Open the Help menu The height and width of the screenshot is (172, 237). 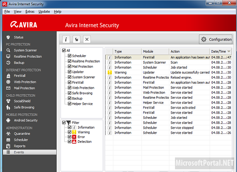click(x=58, y=11)
